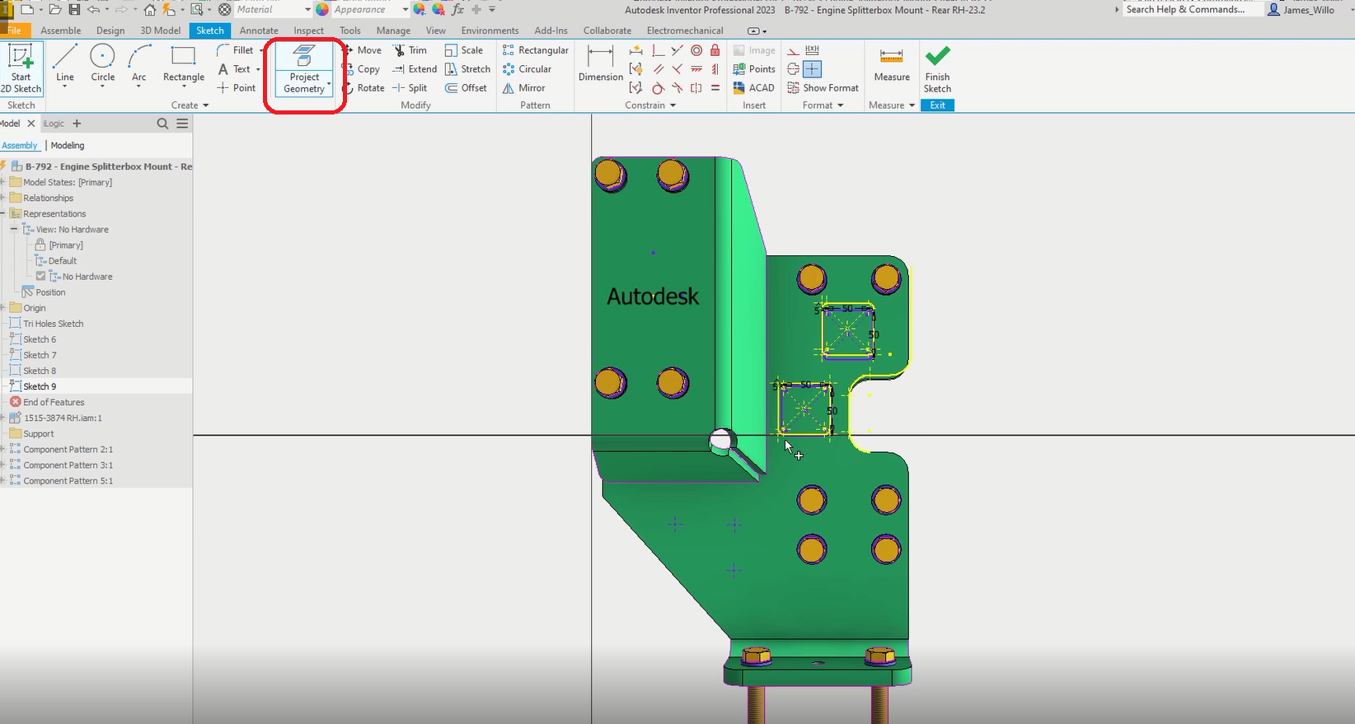Switch to the Assemble ribbon tab
The width and height of the screenshot is (1355, 724).
pyautogui.click(x=61, y=30)
